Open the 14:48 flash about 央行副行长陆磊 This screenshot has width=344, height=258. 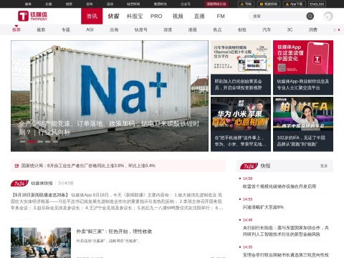286,231
